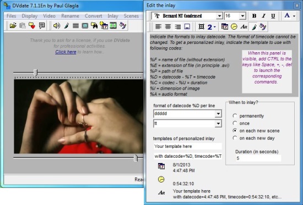Follow the Click here license link
The width and height of the screenshot is (303, 205).
click(x=66, y=52)
